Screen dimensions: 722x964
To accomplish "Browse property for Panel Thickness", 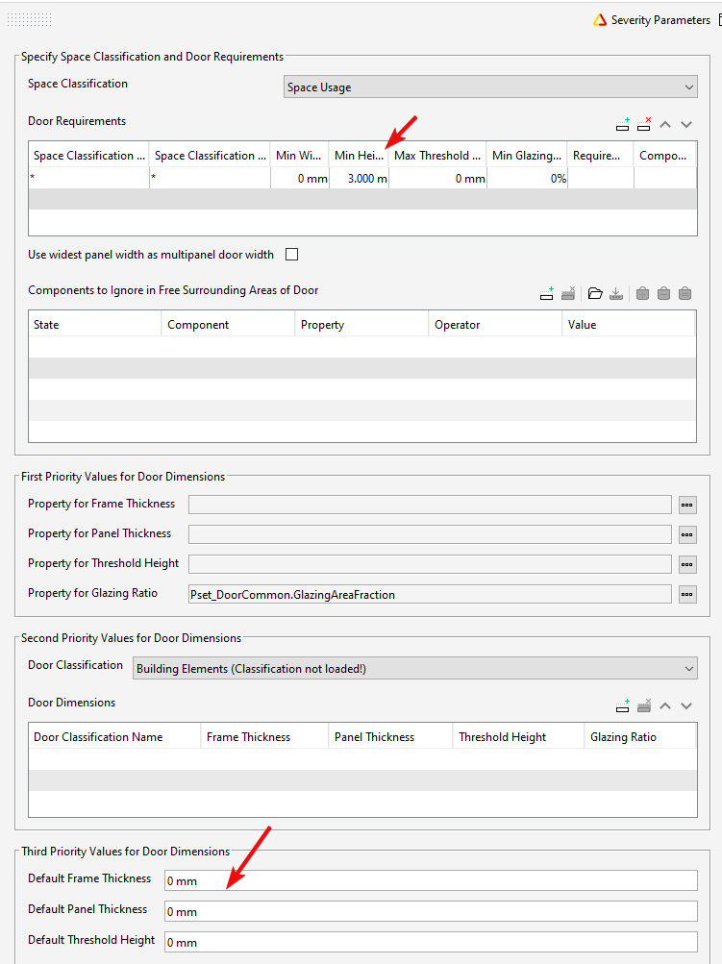I will (x=687, y=534).
